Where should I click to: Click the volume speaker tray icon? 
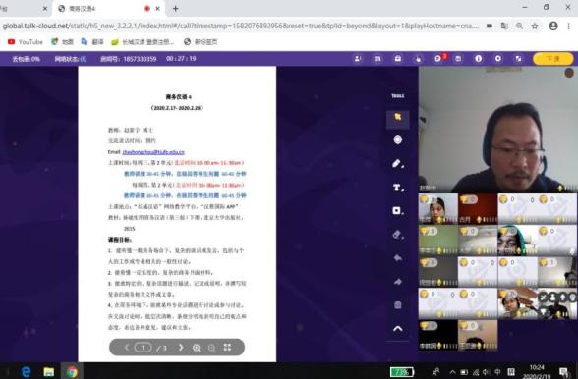(487, 372)
